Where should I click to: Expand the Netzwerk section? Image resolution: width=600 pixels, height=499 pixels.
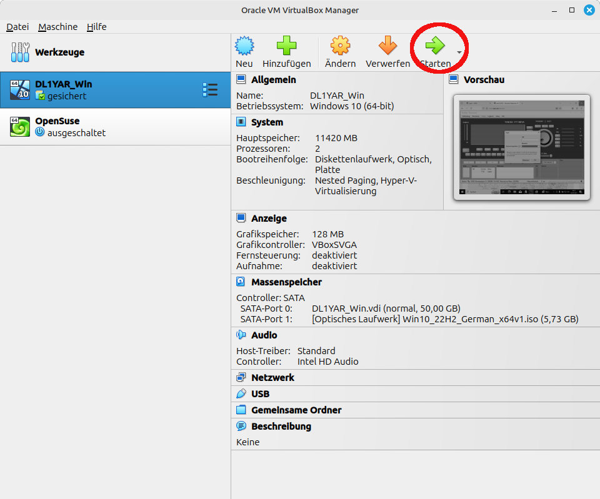click(x=272, y=378)
